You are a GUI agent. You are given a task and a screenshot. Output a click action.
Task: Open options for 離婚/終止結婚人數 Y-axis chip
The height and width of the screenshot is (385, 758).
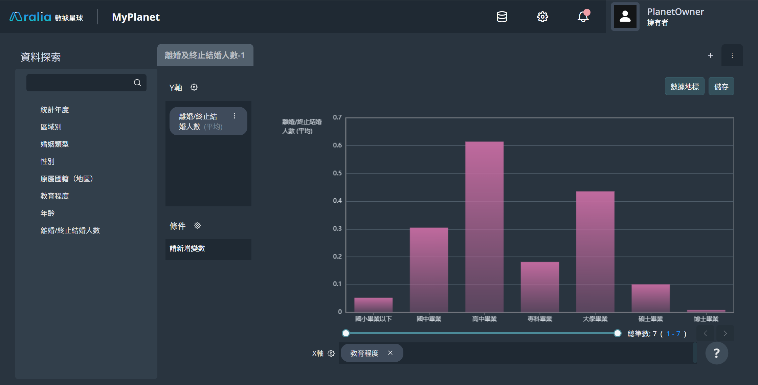(234, 116)
